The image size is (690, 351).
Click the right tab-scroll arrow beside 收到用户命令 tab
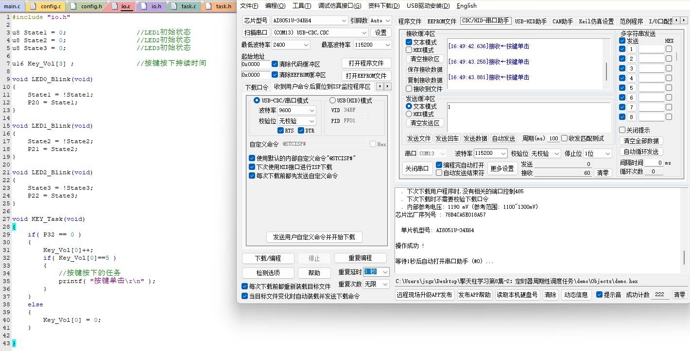click(388, 86)
